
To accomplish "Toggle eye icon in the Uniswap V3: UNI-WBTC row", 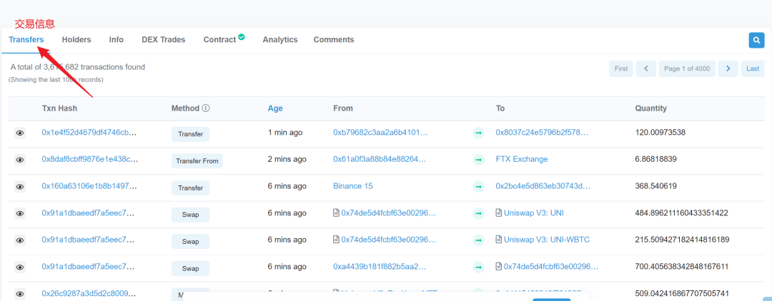I will (20, 240).
